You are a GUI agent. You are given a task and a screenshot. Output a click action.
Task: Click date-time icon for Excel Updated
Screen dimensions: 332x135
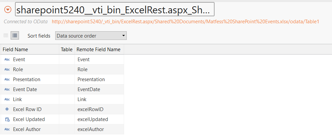[7, 119]
